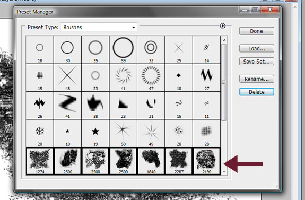Pick the blurry mesh grid brush 28
The width and height of the screenshot is (305, 200).
click(x=206, y=133)
